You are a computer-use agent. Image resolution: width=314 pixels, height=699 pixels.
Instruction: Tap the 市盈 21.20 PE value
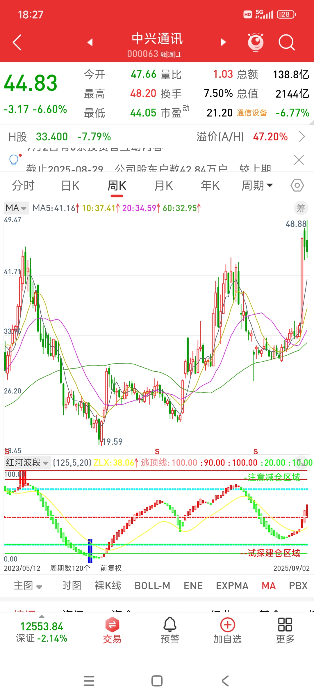220,113
